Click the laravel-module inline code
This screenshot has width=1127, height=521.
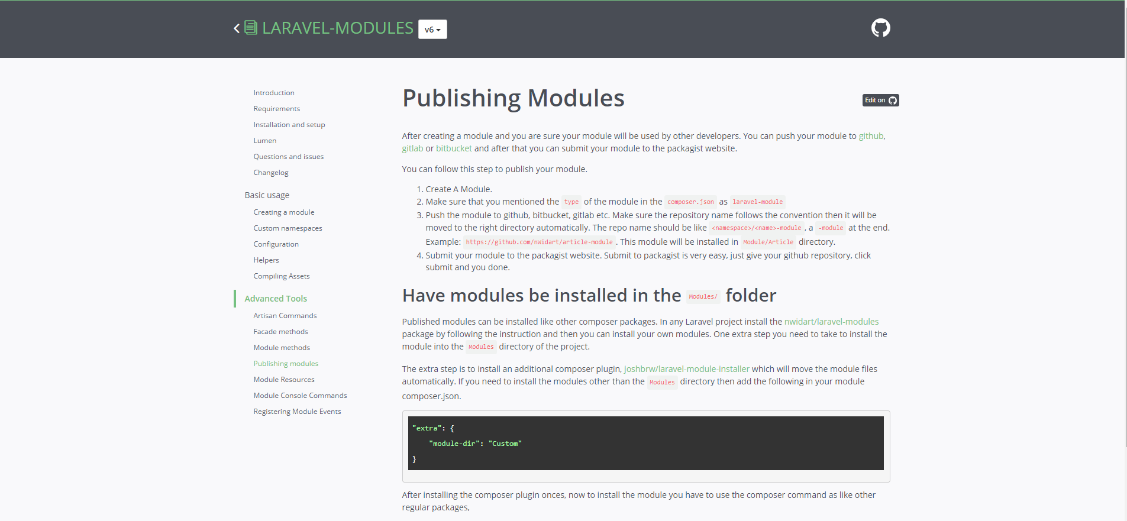[757, 202]
